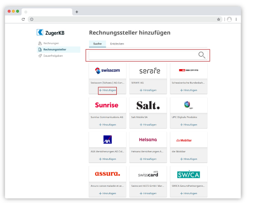
Task: Click the UPC Digitale Produkte name text
Action: pyautogui.click(x=184, y=117)
